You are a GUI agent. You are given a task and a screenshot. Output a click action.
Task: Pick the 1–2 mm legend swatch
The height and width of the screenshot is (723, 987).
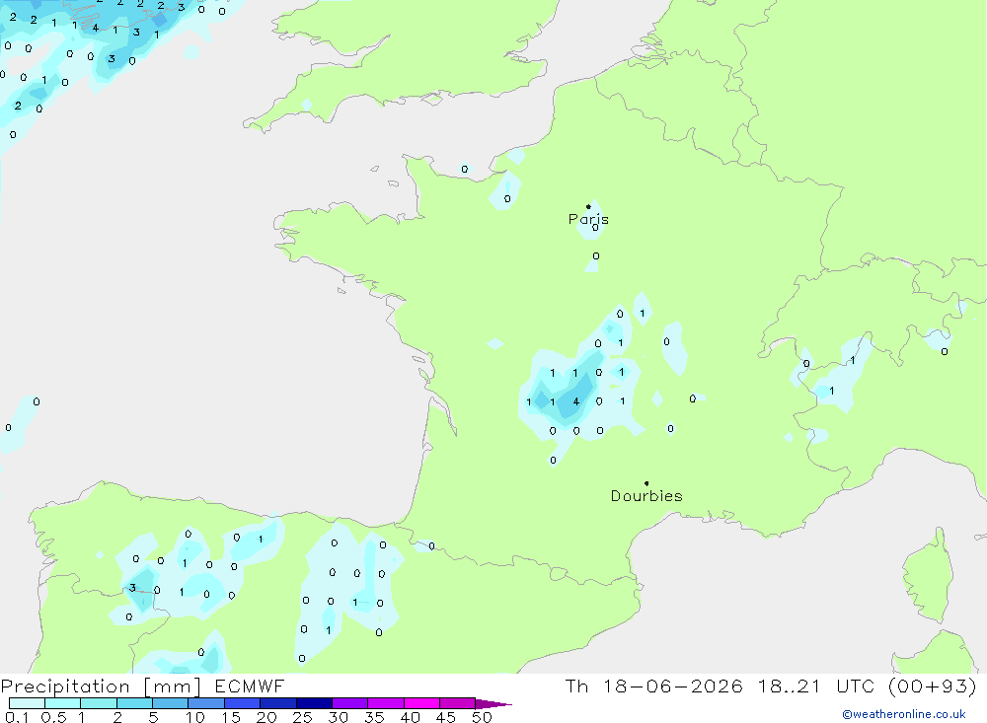tap(99, 703)
